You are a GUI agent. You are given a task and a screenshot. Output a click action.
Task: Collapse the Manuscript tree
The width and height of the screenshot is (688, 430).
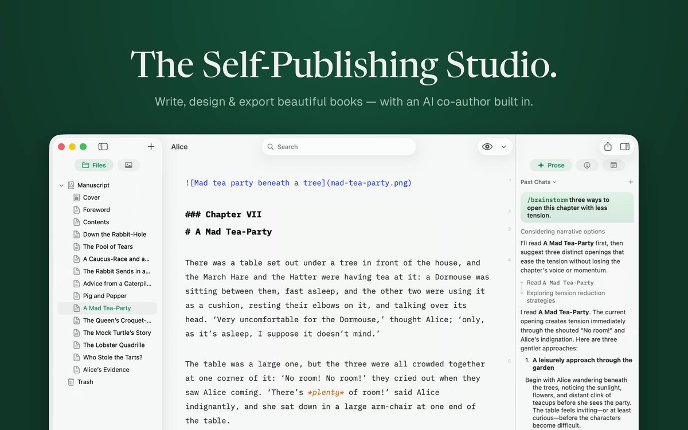(61, 185)
